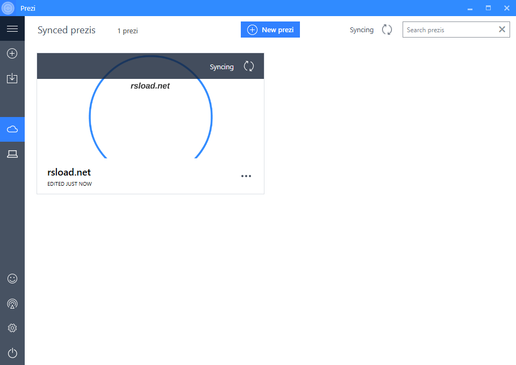Click inside the Search prezis field
This screenshot has width=516, height=365.
(451, 29)
